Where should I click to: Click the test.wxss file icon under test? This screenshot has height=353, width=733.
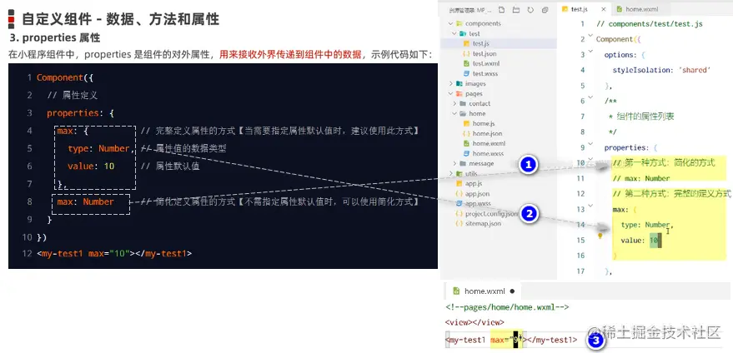pyautogui.click(x=466, y=74)
